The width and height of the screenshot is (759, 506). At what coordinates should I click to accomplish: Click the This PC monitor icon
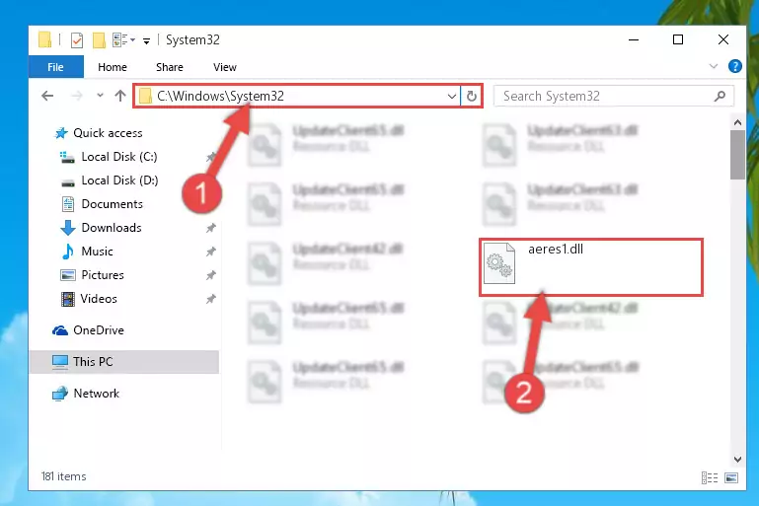[60, 362]
